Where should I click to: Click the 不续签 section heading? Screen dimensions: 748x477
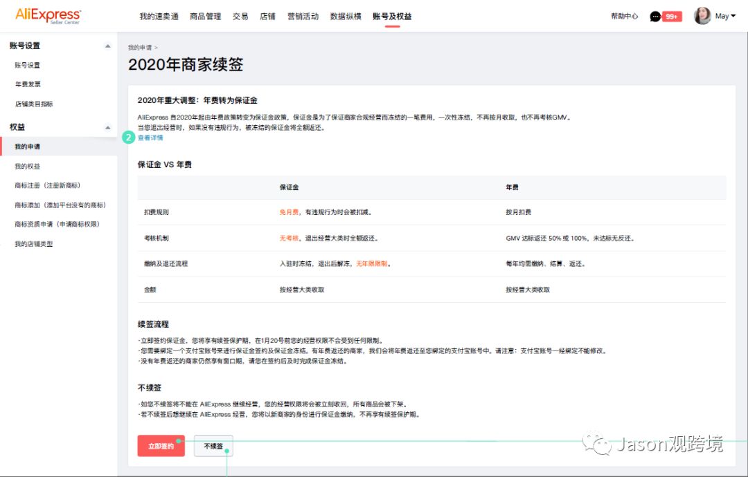coord(150,388)
